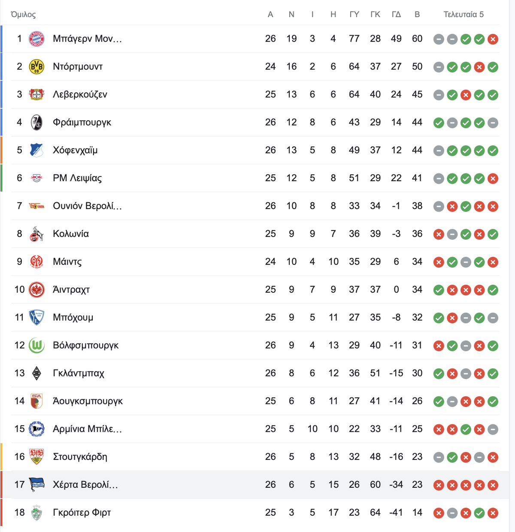Image resolution: width=515 pixels, height=532 pixels.
Task: Click the Hertha Berlin flag logo
Action: tap(36, 485)
